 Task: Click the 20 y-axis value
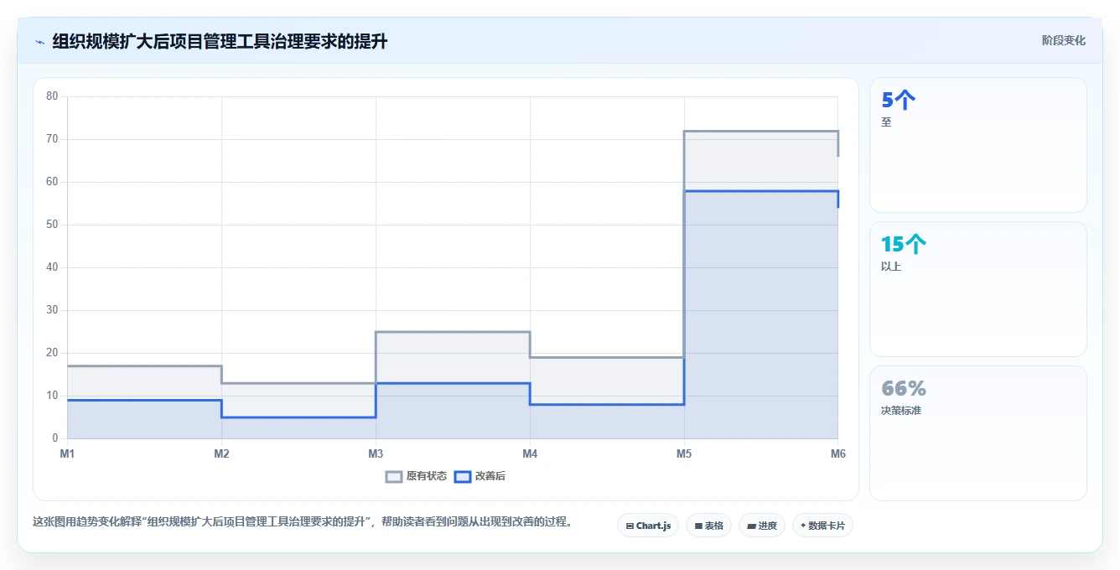click(52, 353)
